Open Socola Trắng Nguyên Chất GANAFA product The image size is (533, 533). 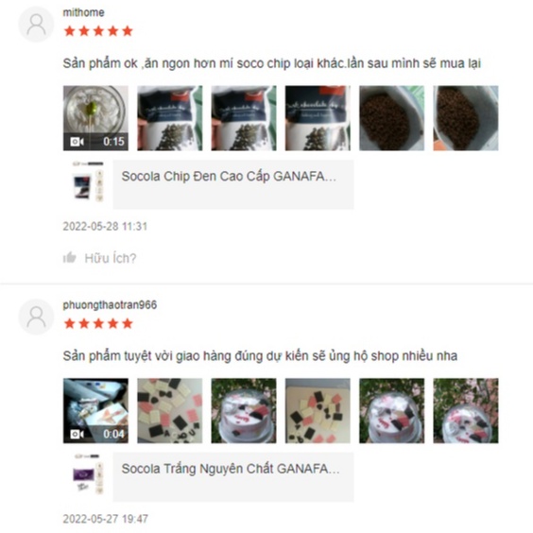point(233,477)
